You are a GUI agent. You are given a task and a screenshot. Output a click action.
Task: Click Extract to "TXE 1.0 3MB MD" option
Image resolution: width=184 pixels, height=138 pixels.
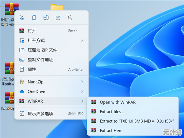point(137,121)
